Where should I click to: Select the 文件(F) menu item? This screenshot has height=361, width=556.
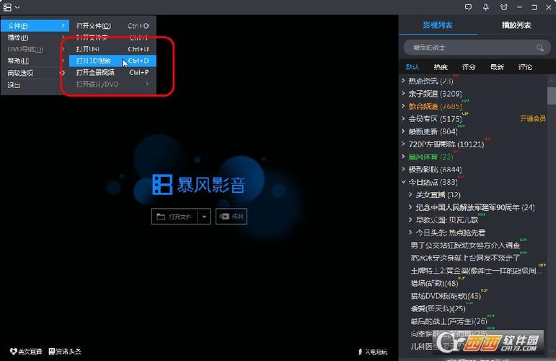(x=35, y=25)
